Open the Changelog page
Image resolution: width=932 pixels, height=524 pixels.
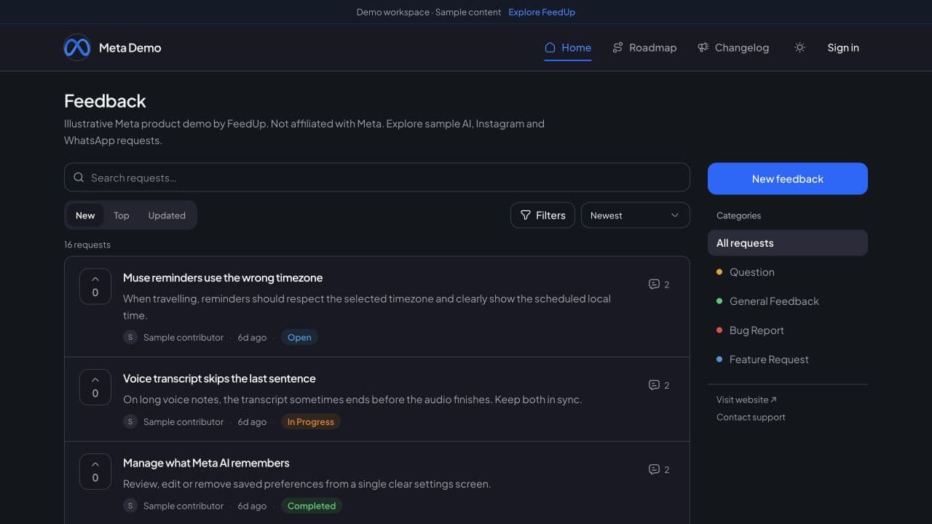(x=733, y=47)
